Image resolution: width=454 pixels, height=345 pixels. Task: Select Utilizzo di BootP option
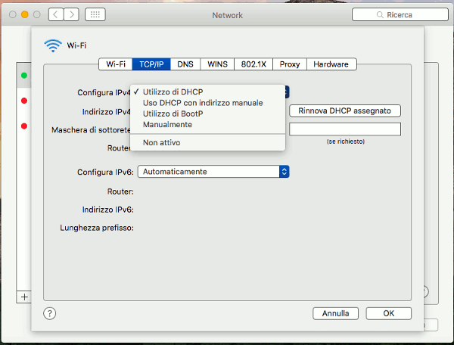[173, 113]
